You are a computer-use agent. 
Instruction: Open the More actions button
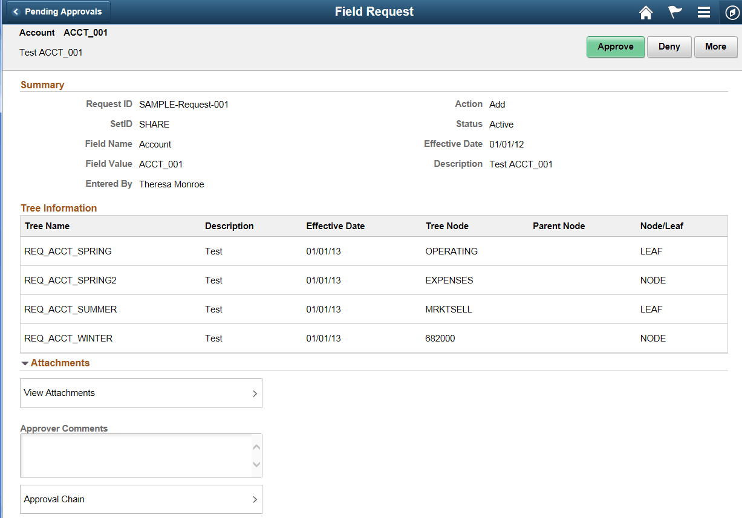716,47
